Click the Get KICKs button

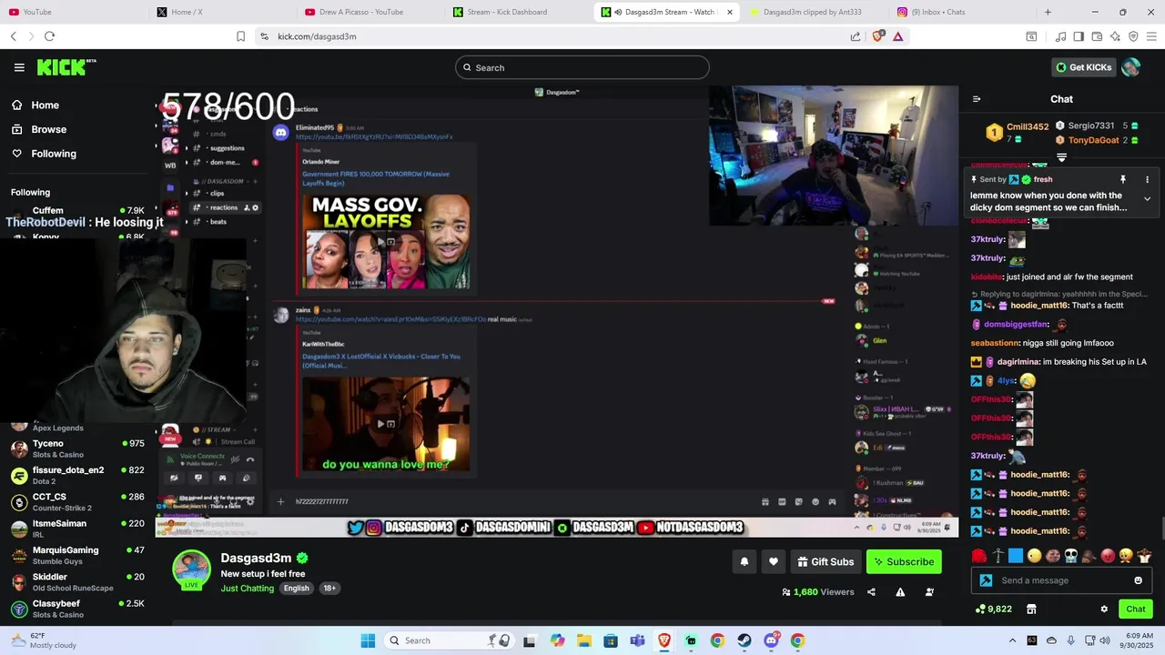[x=1084, y=67]
